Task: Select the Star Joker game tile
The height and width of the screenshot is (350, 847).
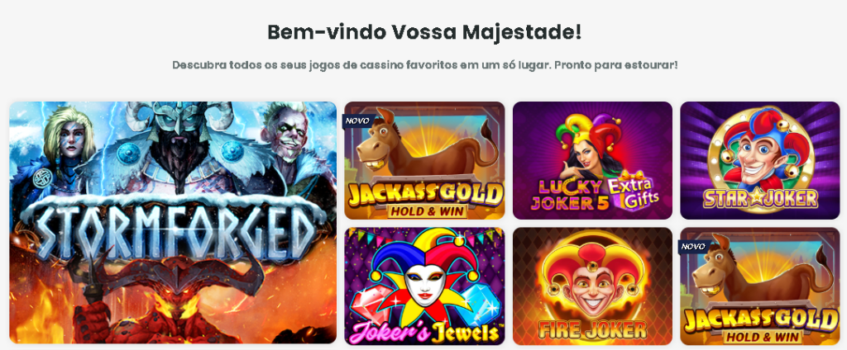Action: [x=760, y=160]
